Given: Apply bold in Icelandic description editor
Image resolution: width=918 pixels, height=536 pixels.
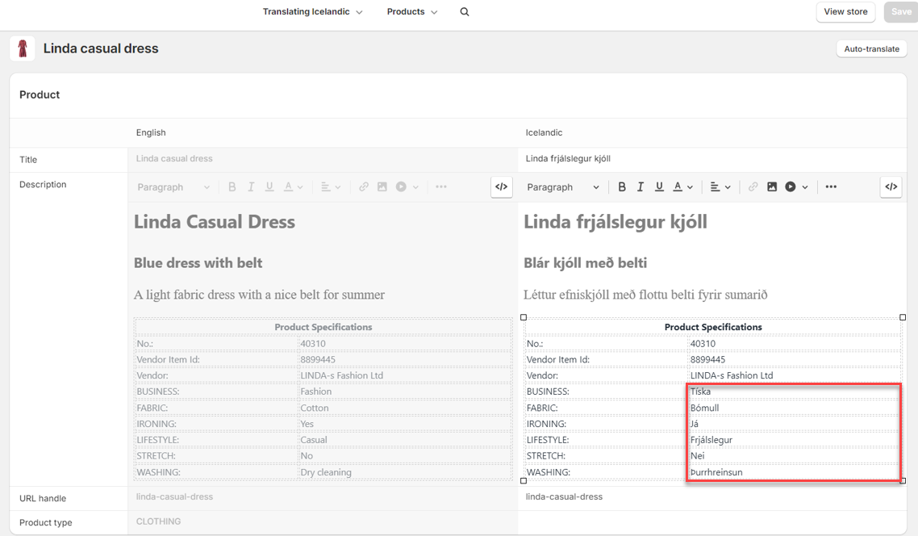Looking at the screenshot, I should click(621, 187).
